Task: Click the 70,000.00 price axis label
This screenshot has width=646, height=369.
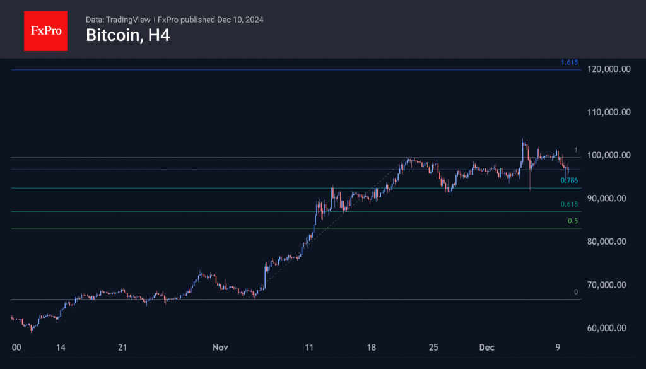Action: 606,285
